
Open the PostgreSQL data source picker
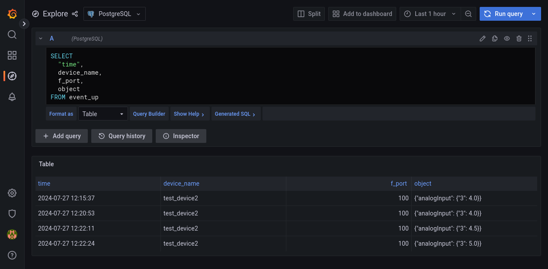pyautogui.click(x=115, y=14)
